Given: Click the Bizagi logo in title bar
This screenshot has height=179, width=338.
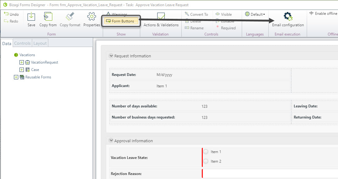Looking at the screenshot, I should point(5,5).
